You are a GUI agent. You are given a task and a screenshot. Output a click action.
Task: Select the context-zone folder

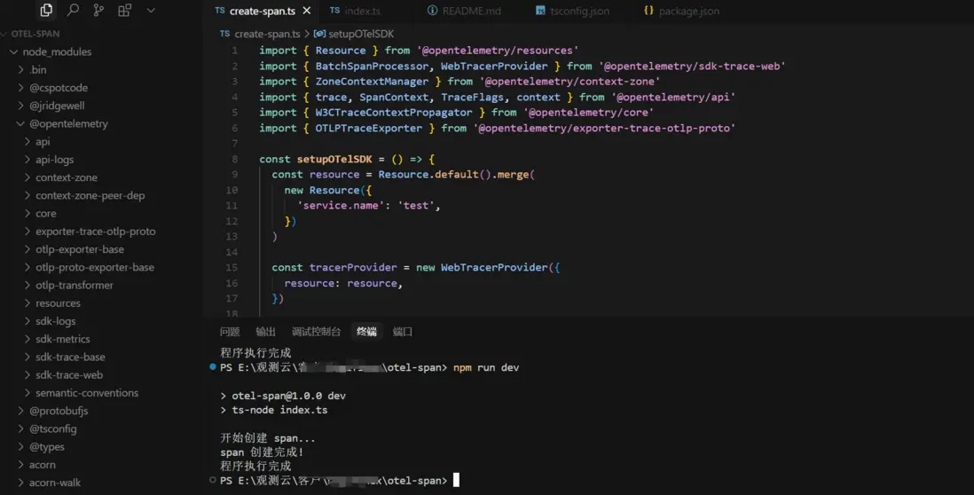click(67, 177)
